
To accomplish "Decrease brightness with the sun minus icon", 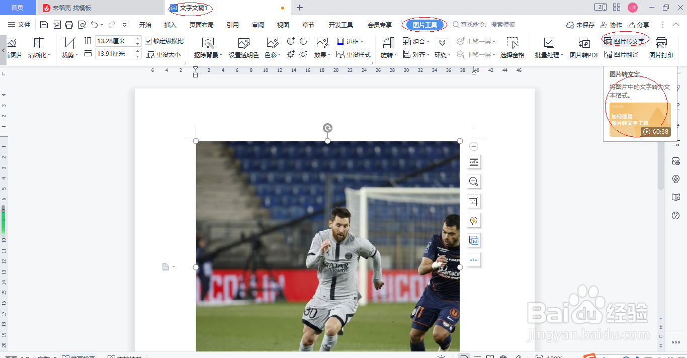I will coord(303,54).
